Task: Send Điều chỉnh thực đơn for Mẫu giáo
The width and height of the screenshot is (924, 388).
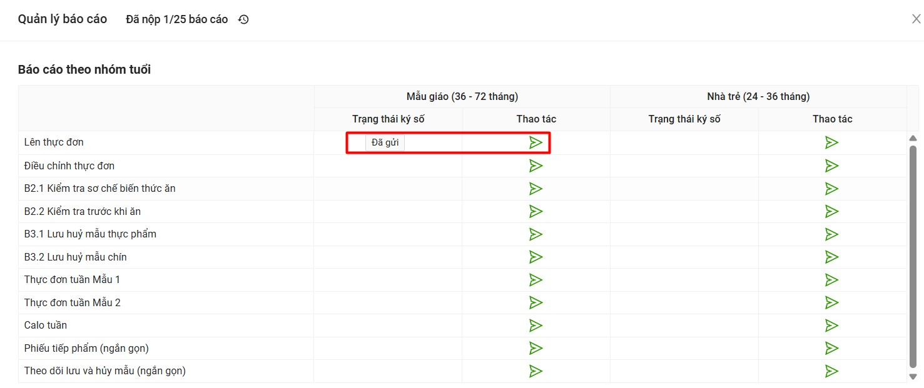Action: 536,166
